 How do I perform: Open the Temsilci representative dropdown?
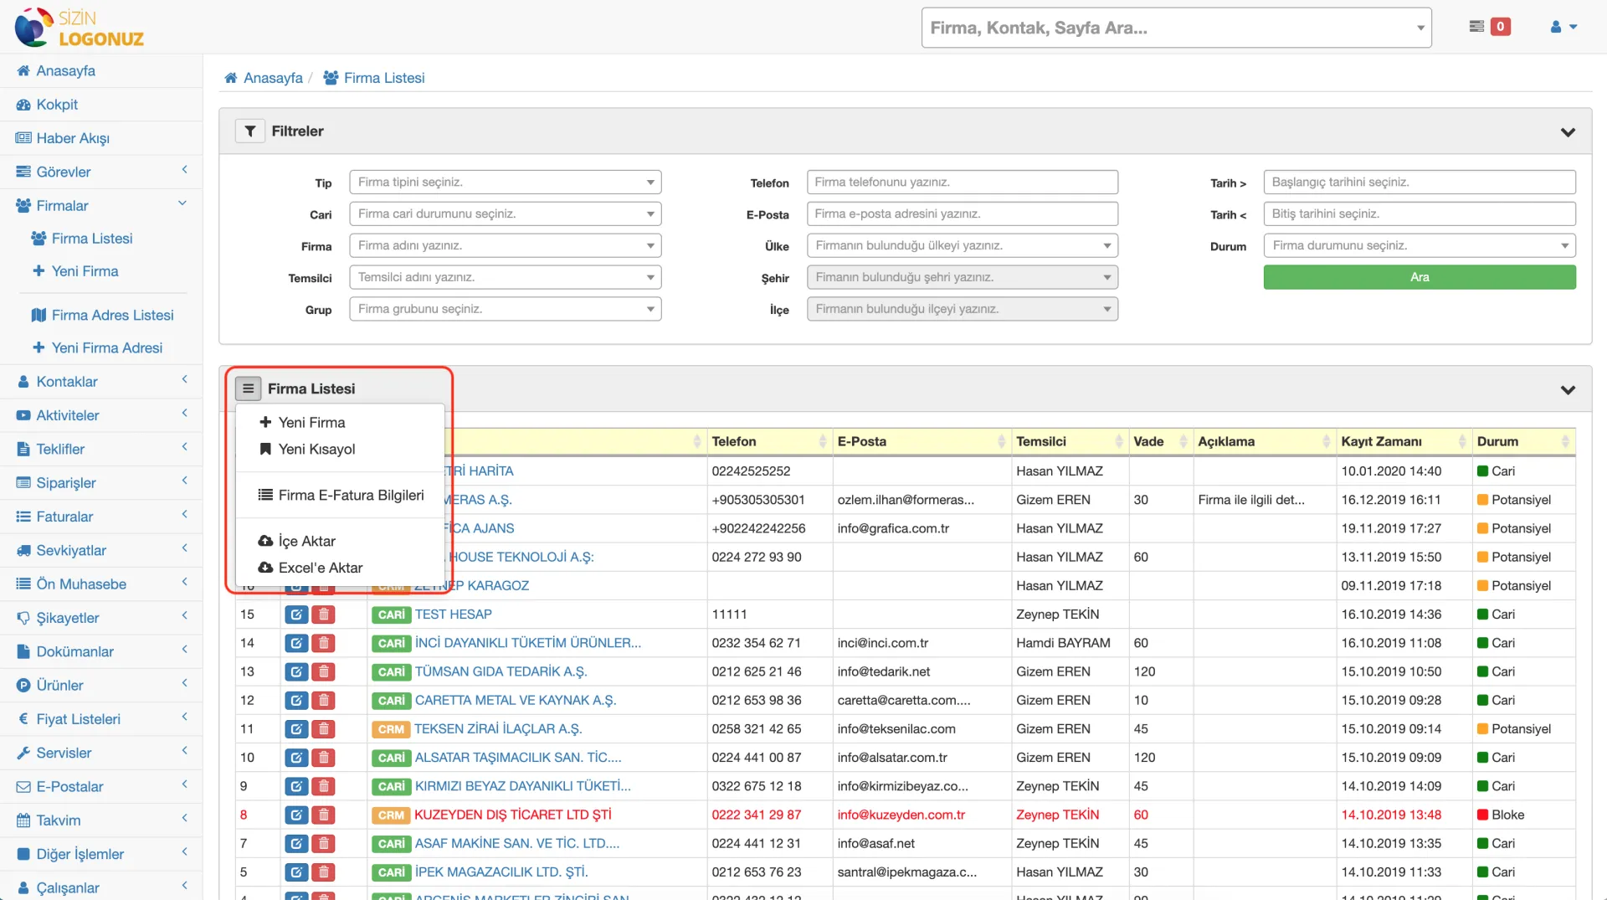[x=506, y=277]
